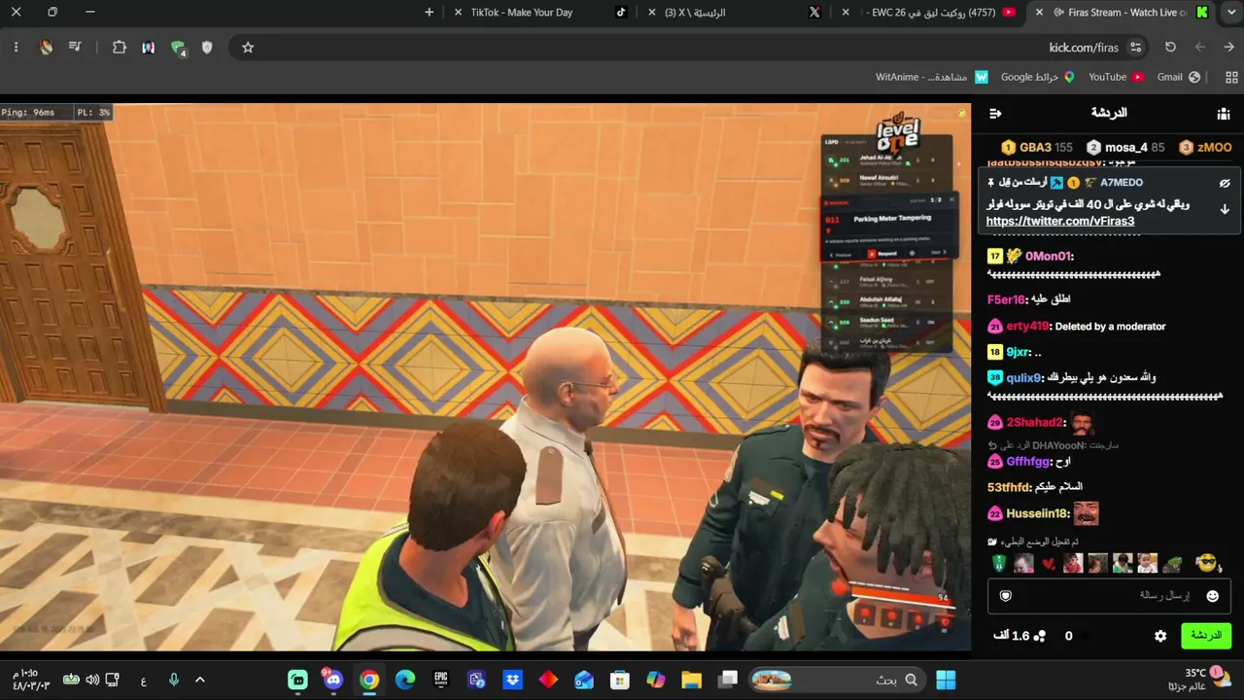Click the microphone tray icon

(x=173, y=680)
